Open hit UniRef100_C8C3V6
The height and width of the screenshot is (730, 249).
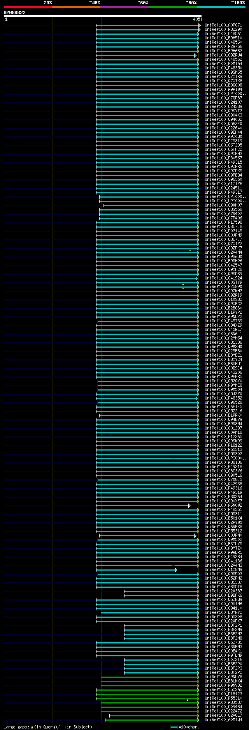pyautogui.click(x=223, y=471)
